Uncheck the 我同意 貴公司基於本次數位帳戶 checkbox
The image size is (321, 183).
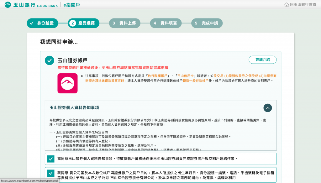pos(51,173)
